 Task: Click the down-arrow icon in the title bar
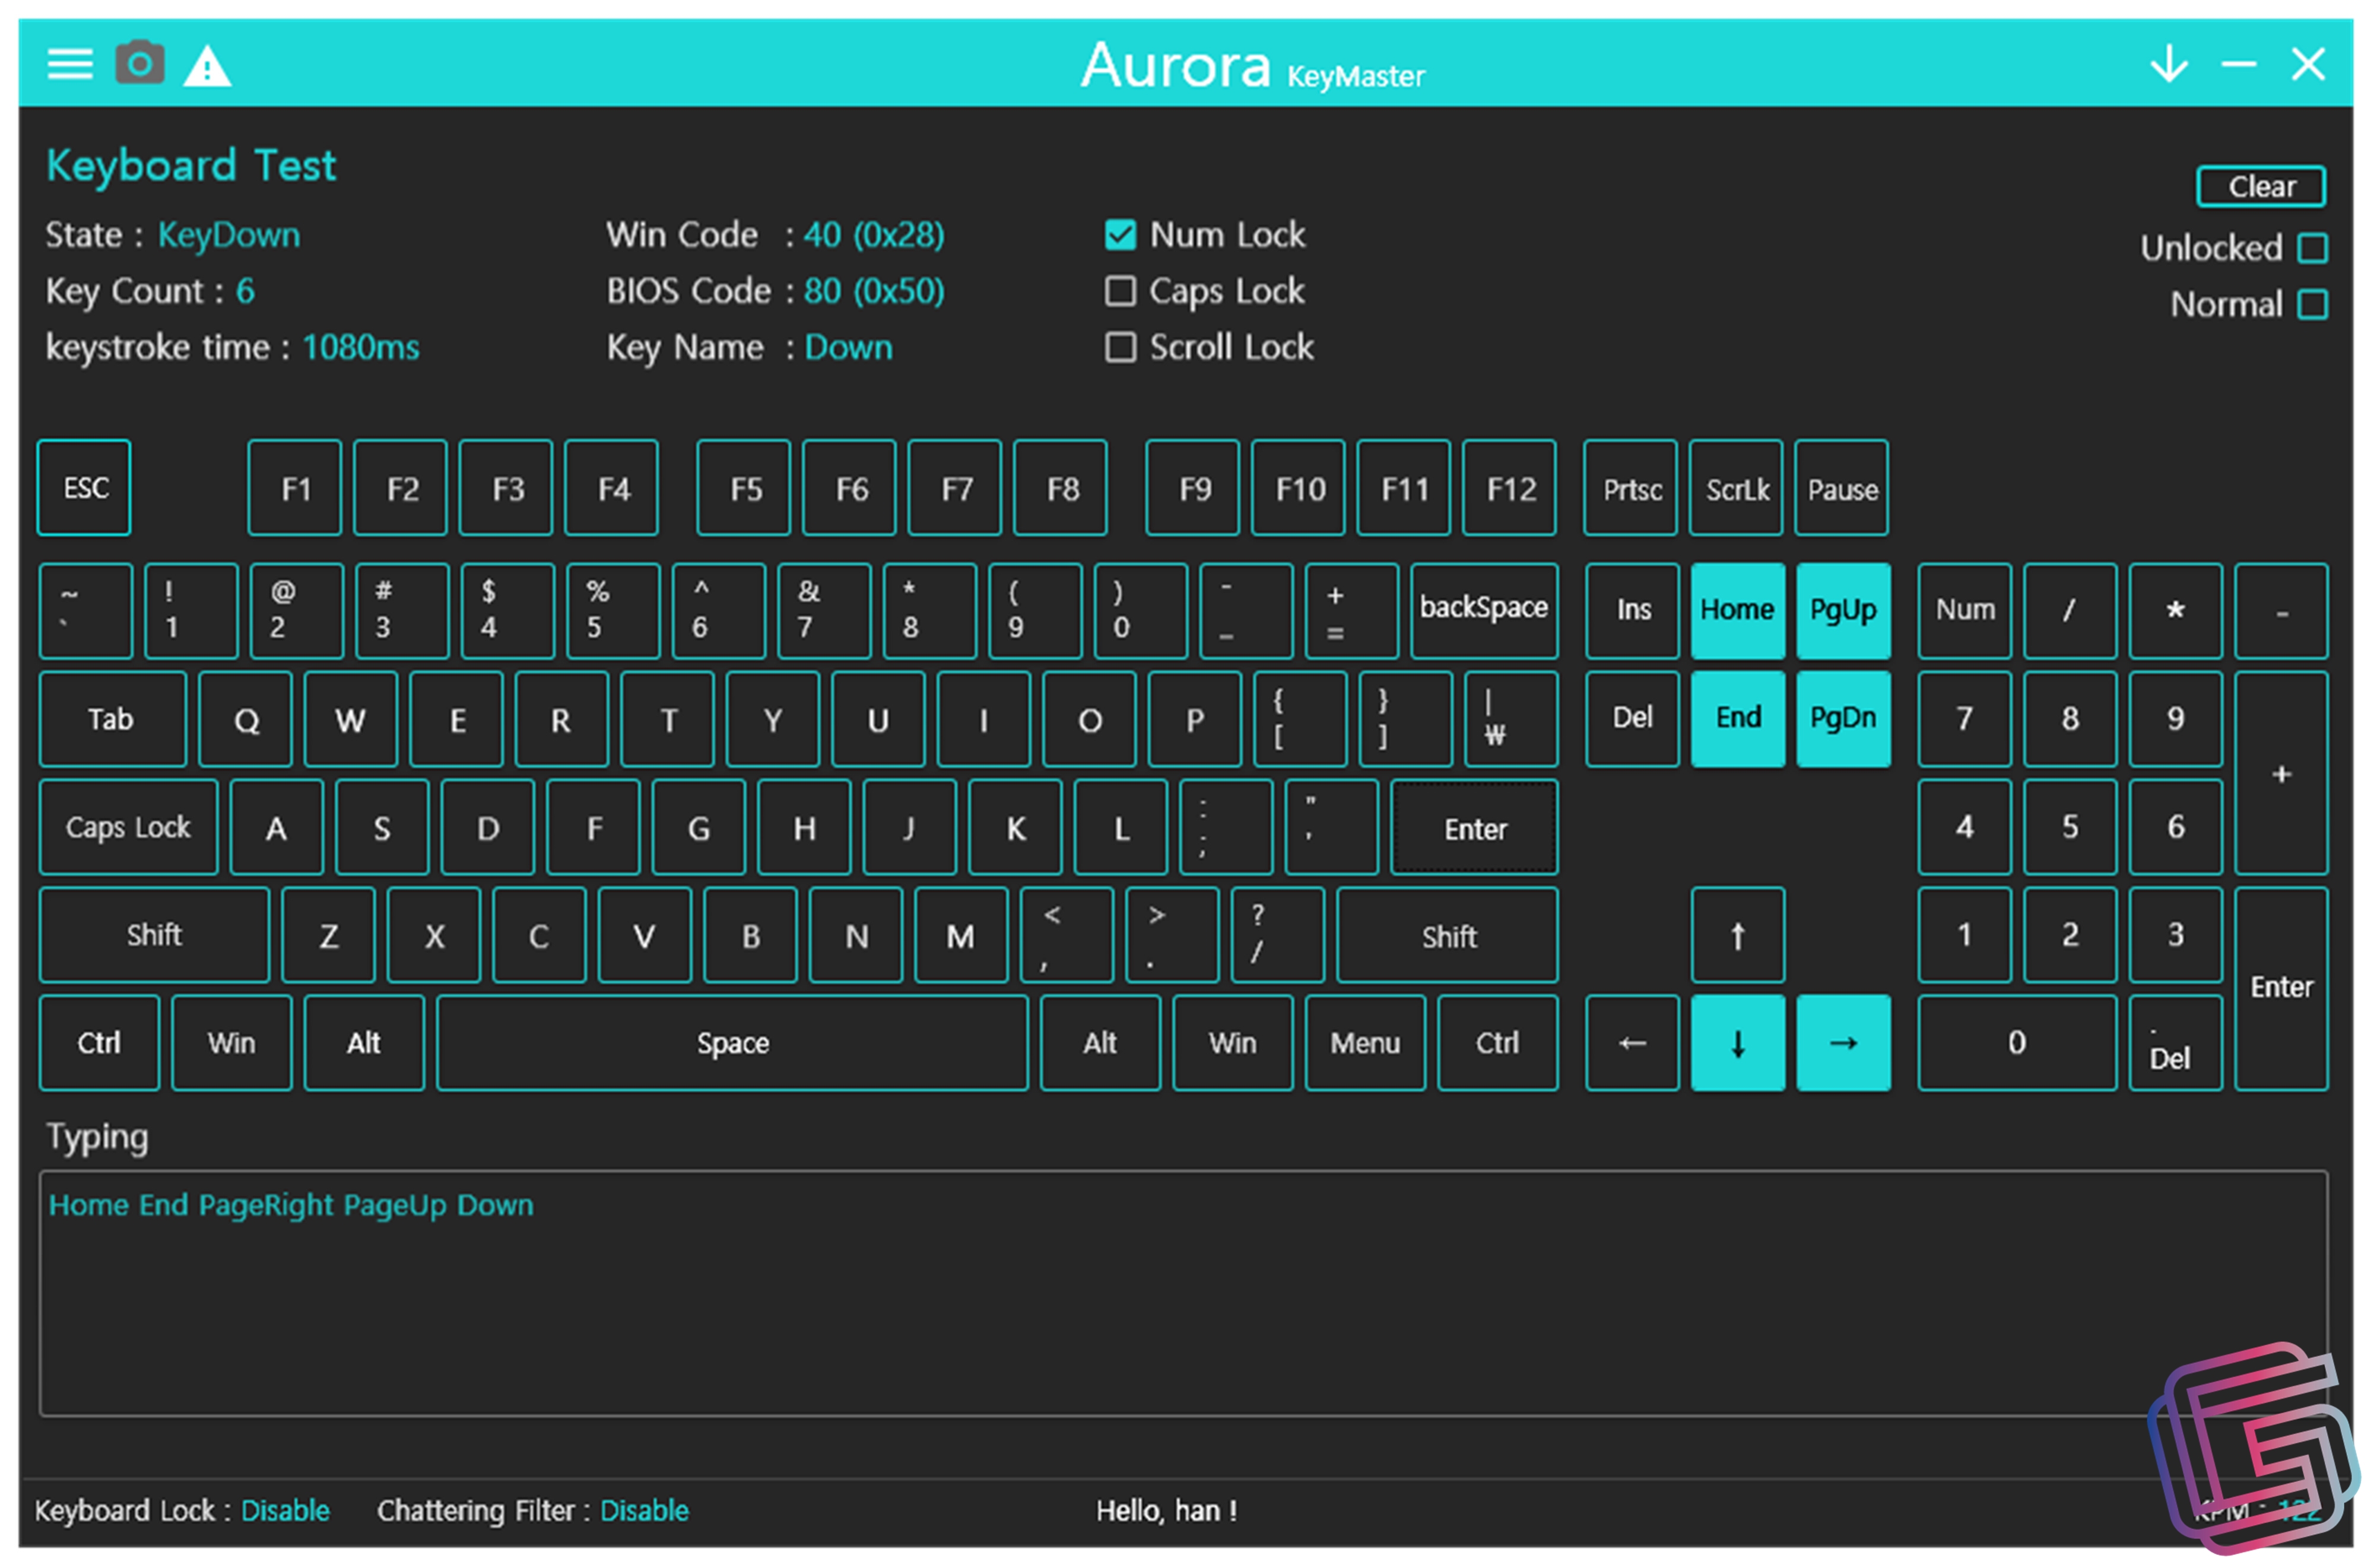click(2169, 64)
